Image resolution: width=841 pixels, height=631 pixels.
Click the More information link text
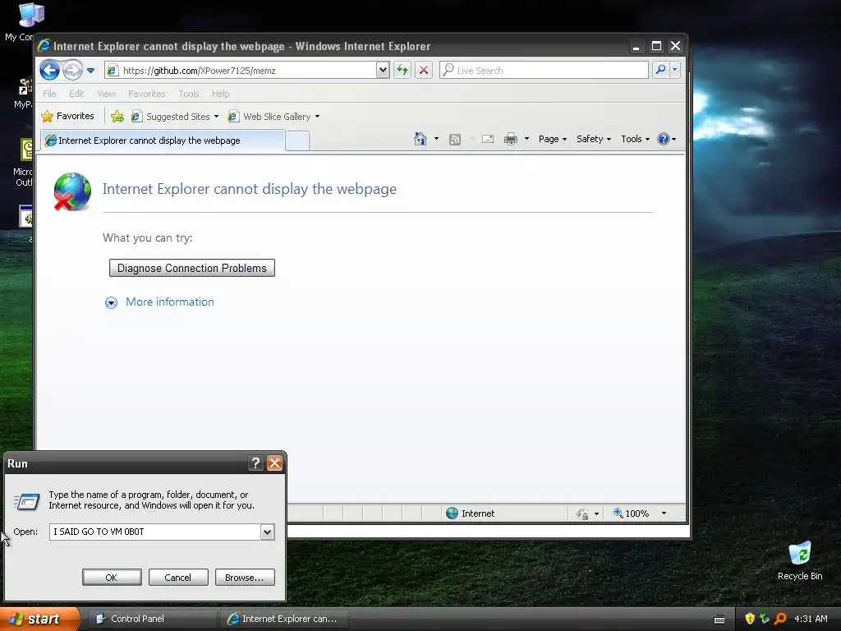point(169,302)
